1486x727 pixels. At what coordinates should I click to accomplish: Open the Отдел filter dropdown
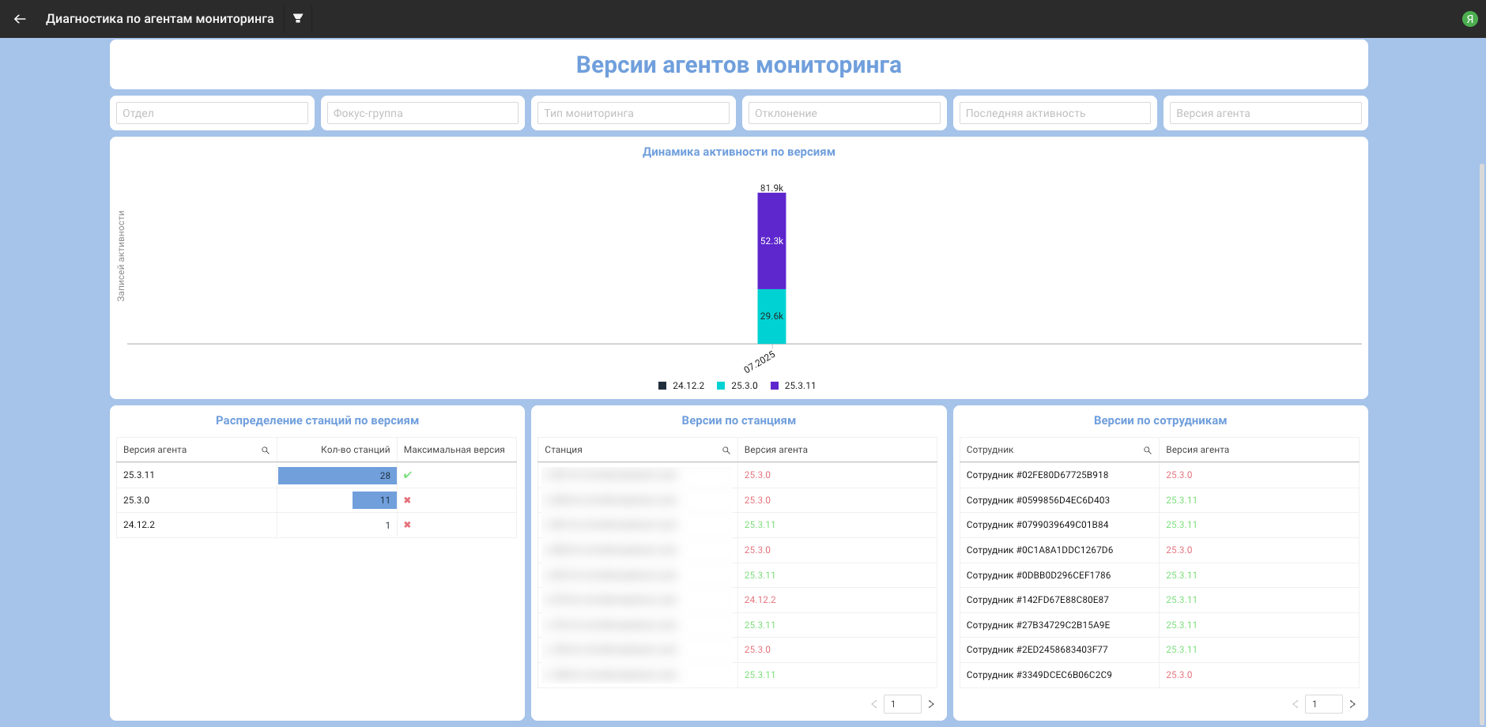click(x=212, y=113)
